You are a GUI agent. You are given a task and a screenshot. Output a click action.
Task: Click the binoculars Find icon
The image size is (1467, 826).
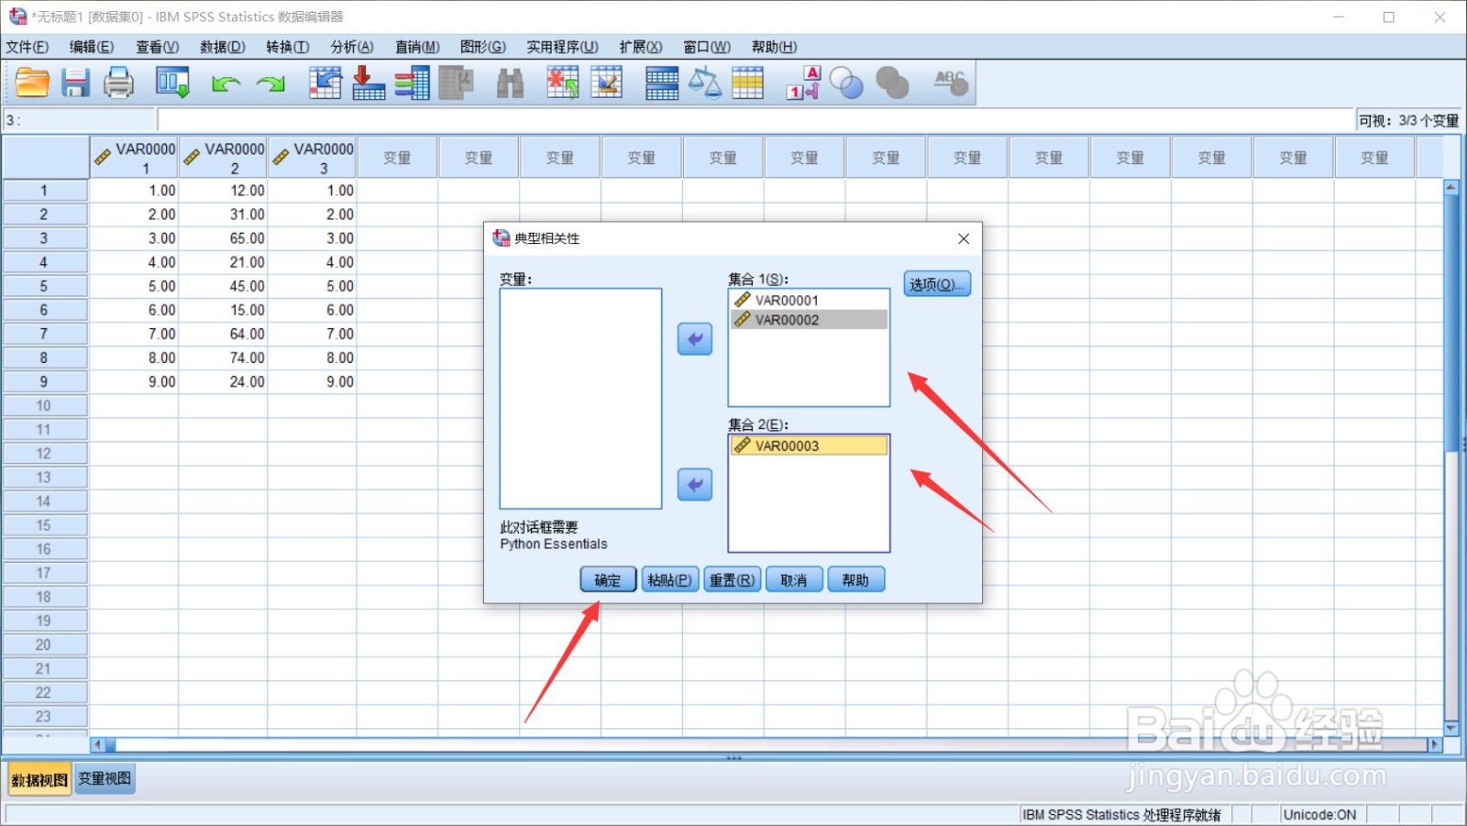tap(510, 83)
